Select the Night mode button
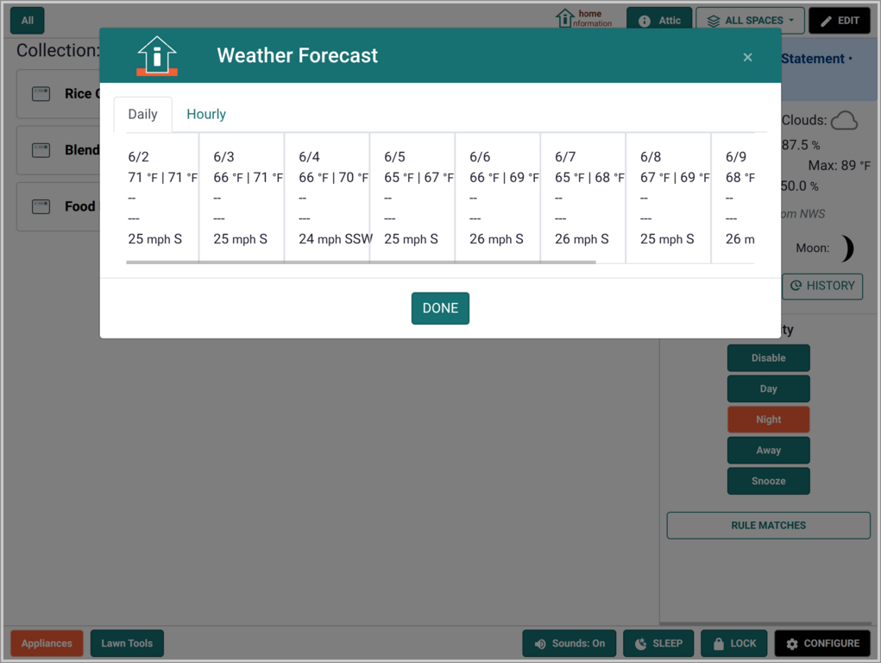Screen dimensions: 881x663 768,420
